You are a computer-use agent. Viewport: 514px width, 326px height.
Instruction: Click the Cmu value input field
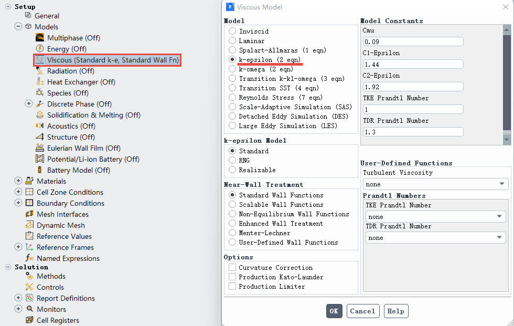coord(413,41)
